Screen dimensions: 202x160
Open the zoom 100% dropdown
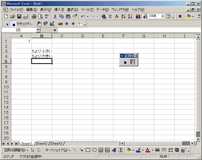click(163, 16)
